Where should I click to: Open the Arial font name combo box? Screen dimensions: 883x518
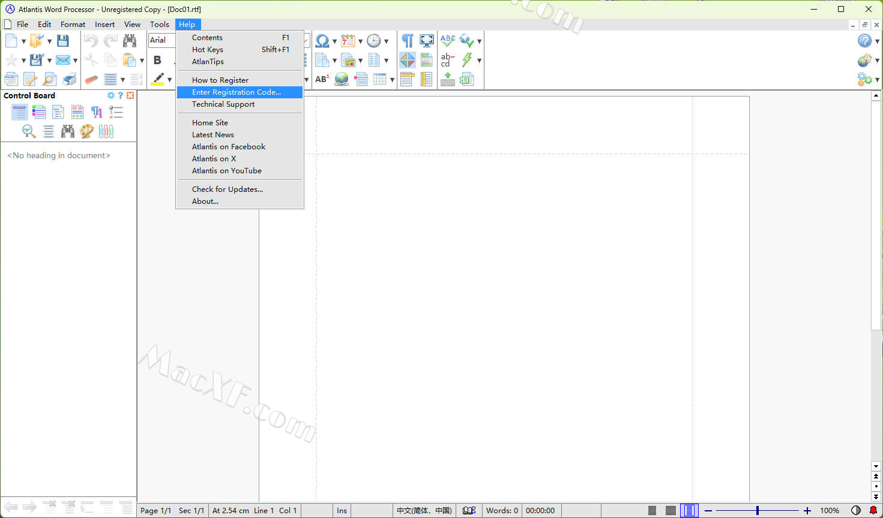(162, 40)
